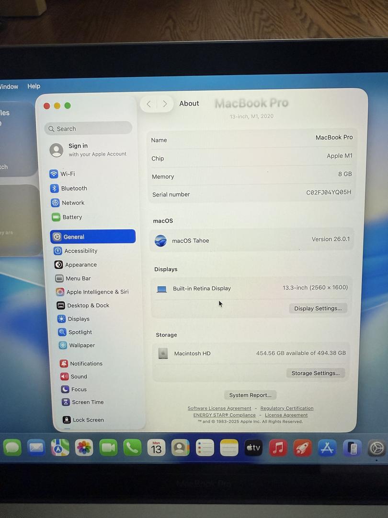Open Wi-Fi settings in sidebar
This screenshot has height=518, width=388.
pos(62,174)
